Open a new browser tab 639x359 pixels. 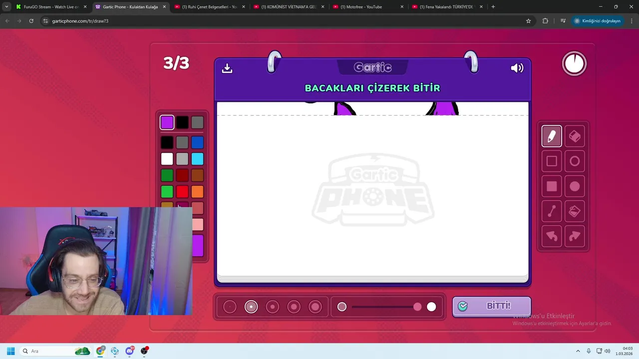pyautogui.click(x=493, y=7)
